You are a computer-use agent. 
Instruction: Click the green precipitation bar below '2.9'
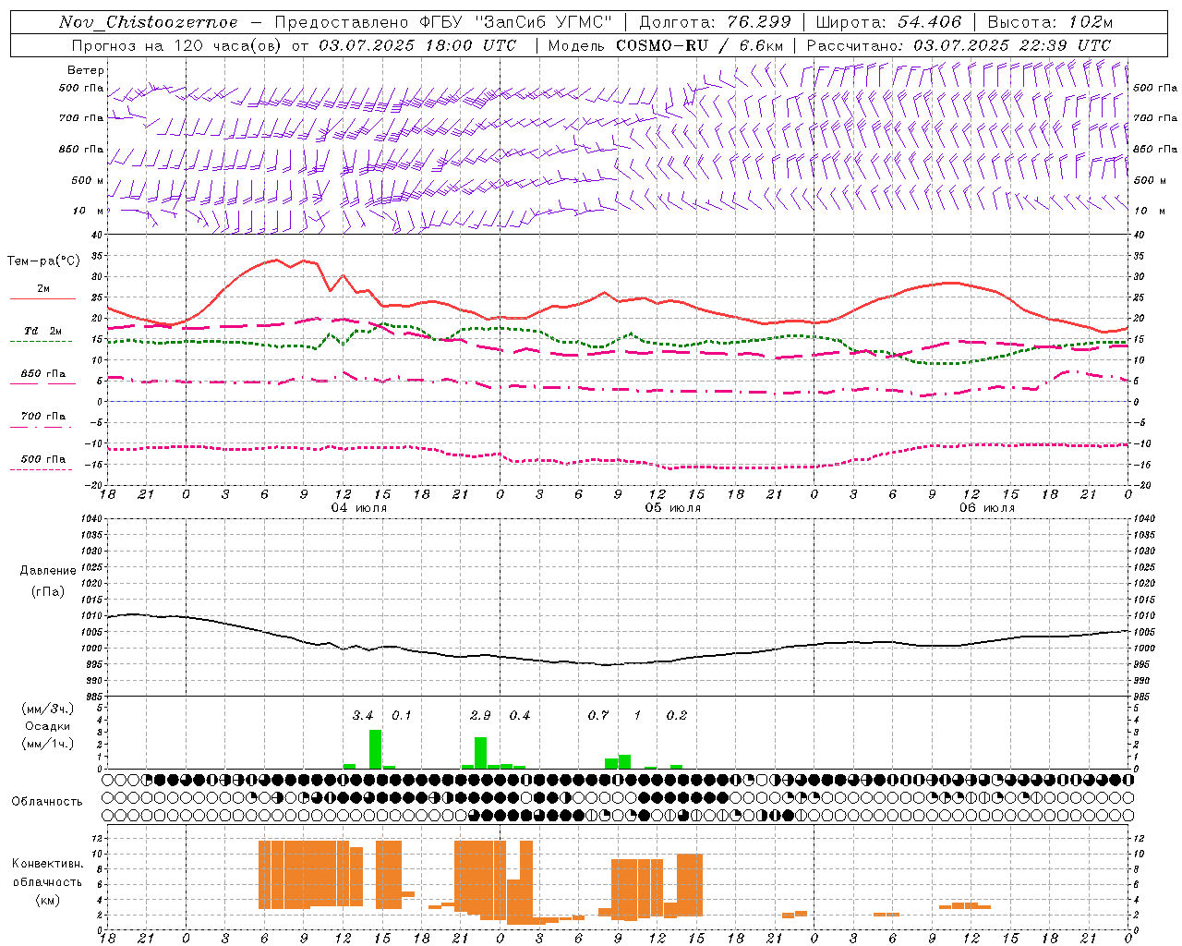point(480,753)
